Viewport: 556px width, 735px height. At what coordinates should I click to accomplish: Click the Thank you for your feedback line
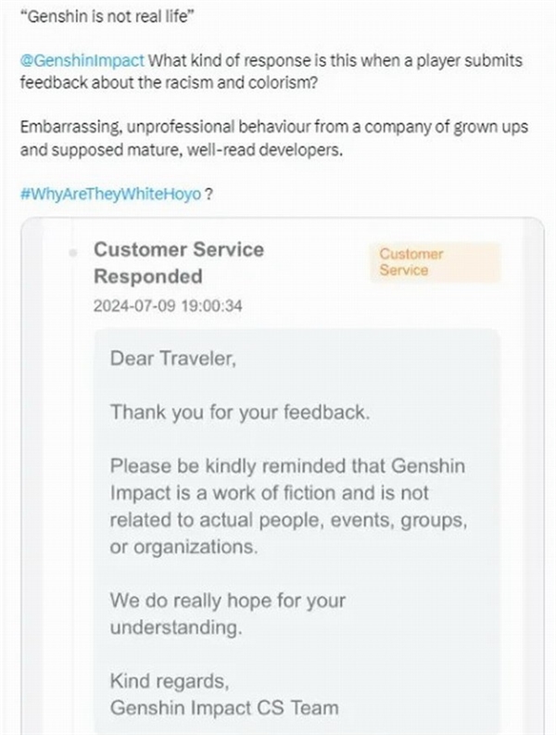coord(240,412)
